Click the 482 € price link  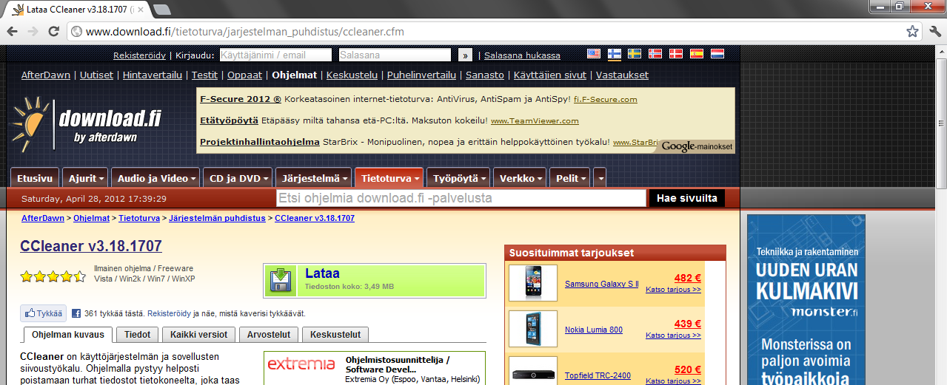coord(687,279)
